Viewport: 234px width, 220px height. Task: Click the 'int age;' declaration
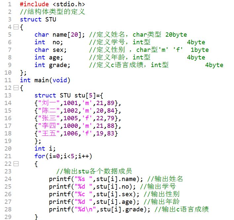click(x=49, y=57)
